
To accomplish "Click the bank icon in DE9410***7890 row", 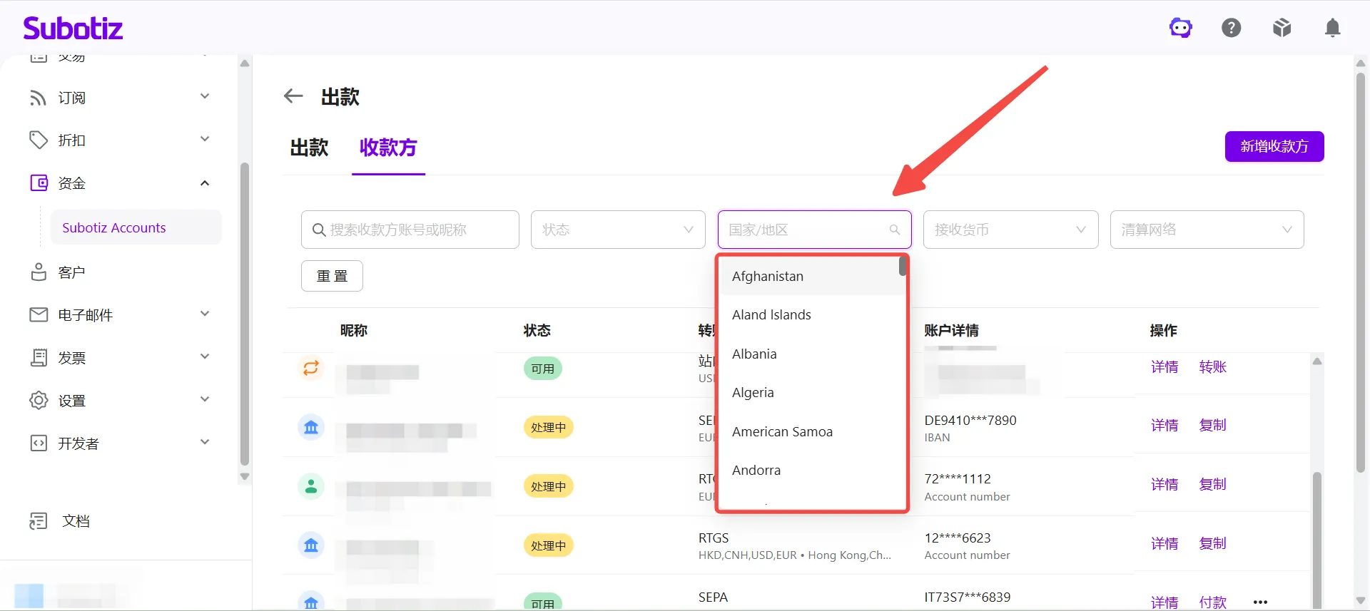I will click(311, 428).
